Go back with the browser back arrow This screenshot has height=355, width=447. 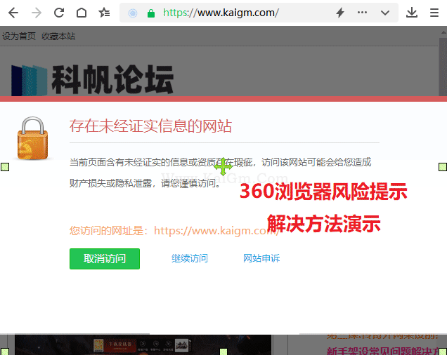click(13, 13)
